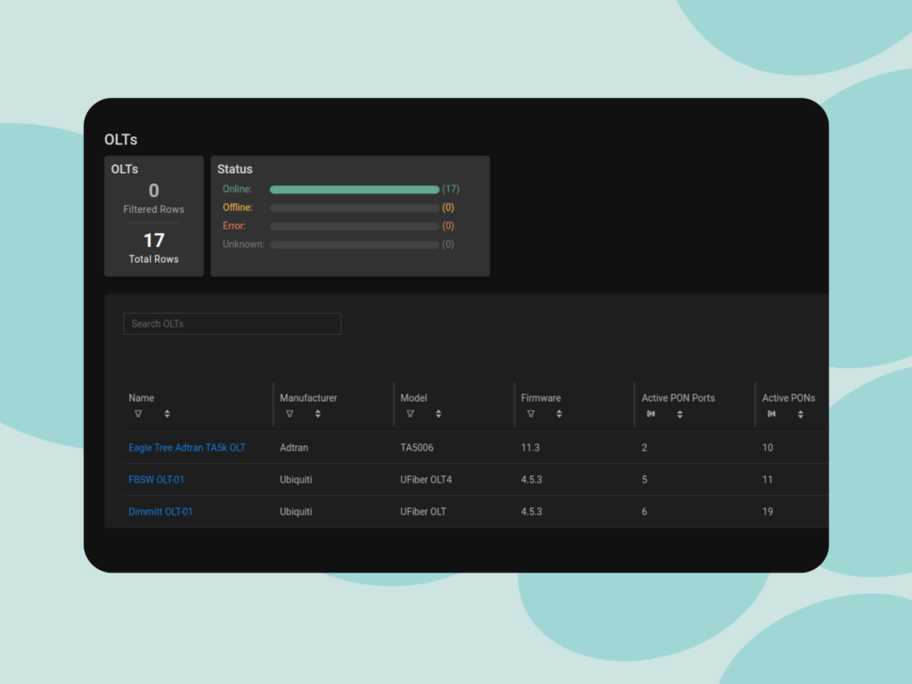912x684 pixels.
Task: Click into the Search OLTs field
Action: (x=232, y=324)
